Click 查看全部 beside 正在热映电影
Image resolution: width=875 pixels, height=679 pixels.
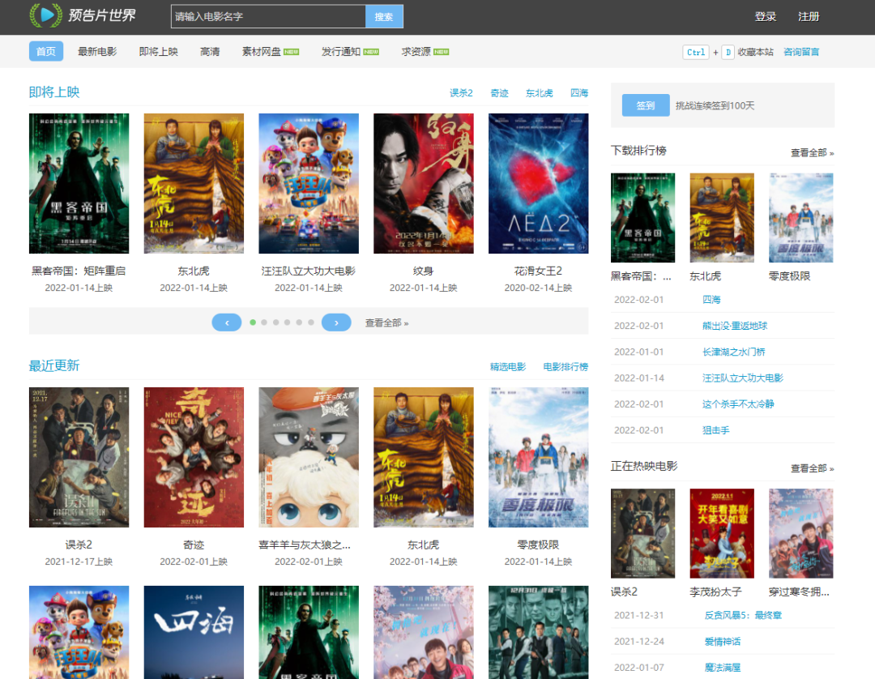813,468
